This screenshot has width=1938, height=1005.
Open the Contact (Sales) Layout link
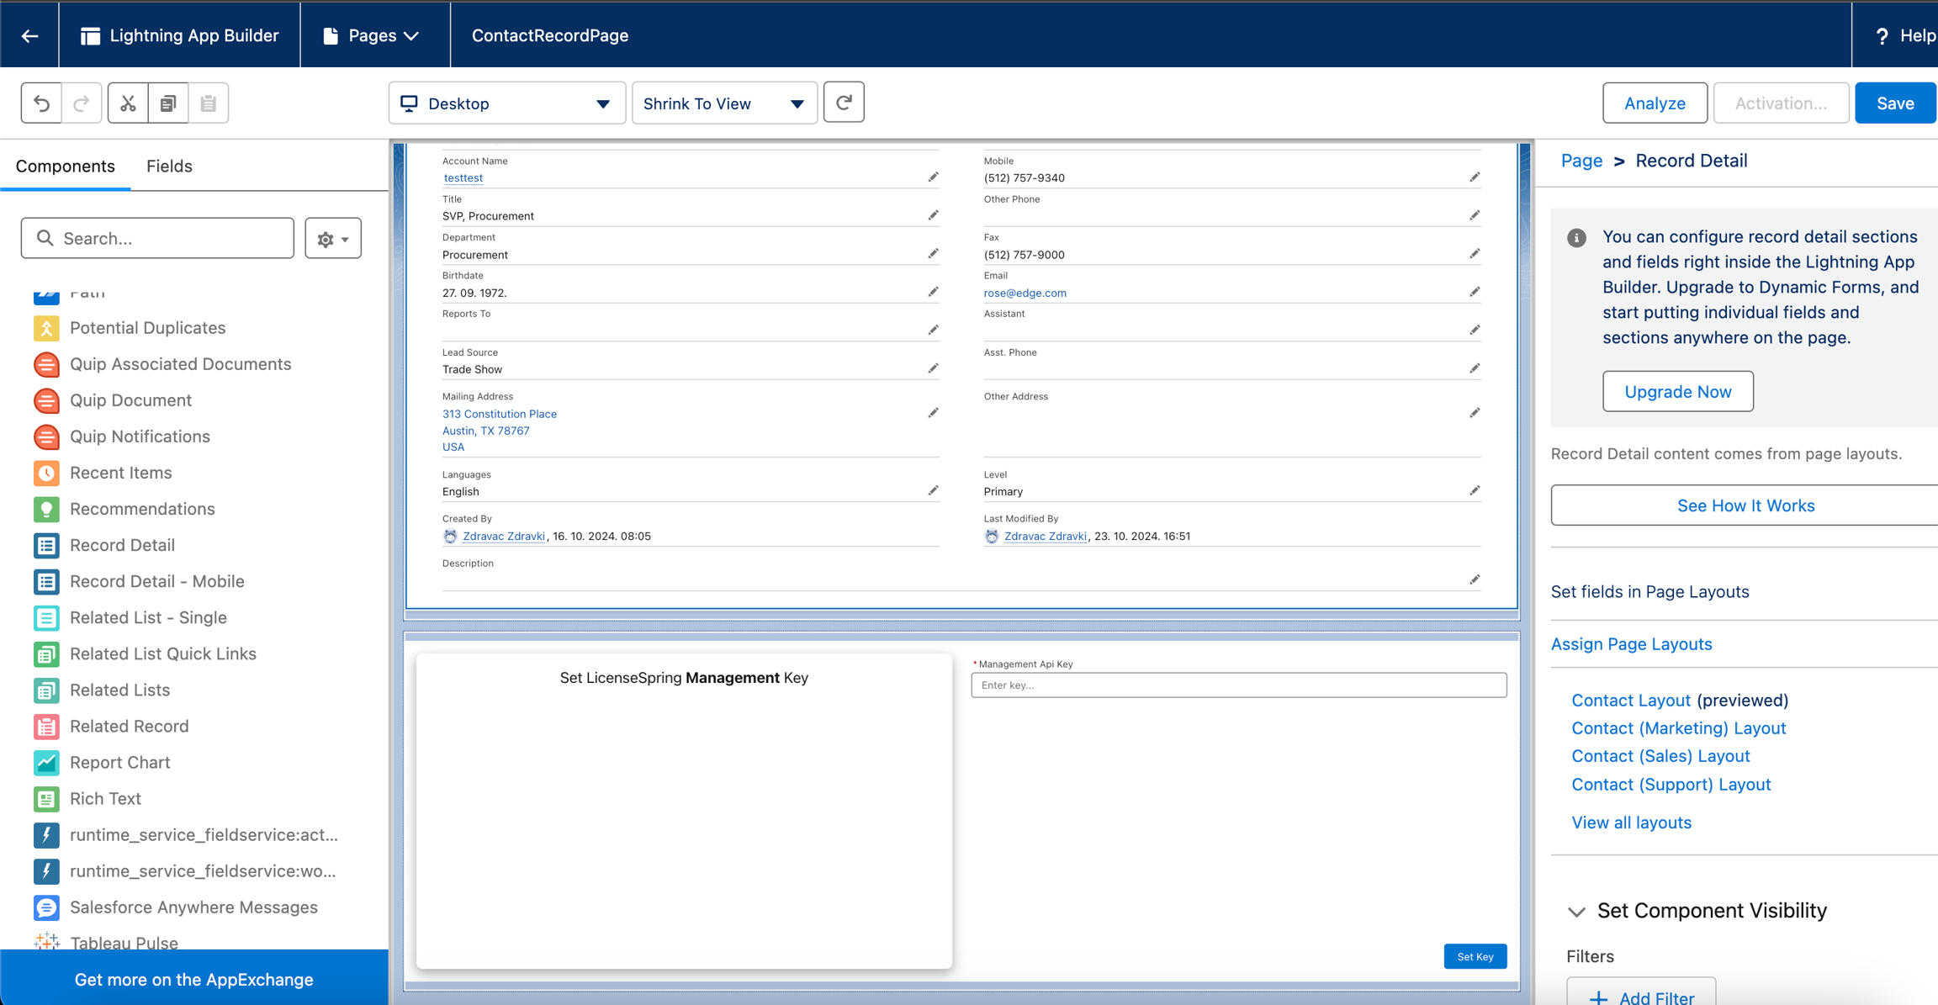tap(1660, 756)
